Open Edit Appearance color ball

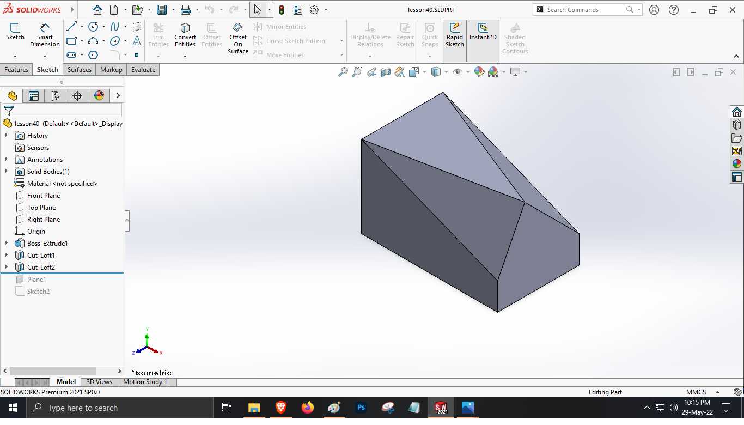479,72
